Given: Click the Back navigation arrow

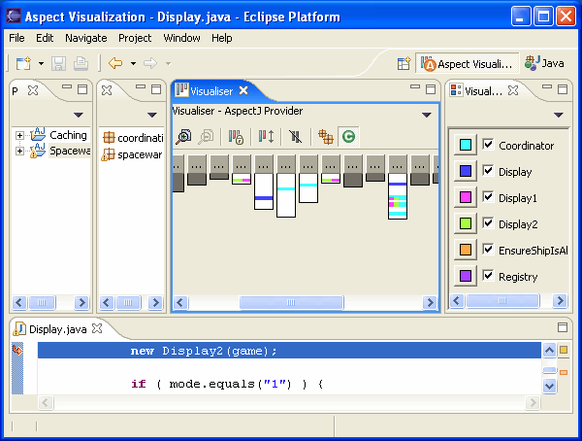Looking at the screenshot, I should (x=115, y=63).
